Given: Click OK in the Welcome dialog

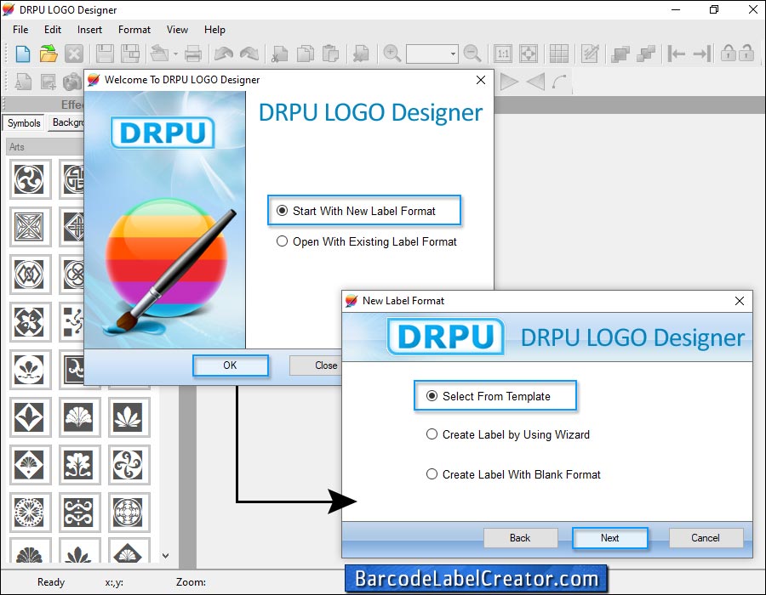Looking at the screenshot, I should pyautogui.click(x=230, y=365).
